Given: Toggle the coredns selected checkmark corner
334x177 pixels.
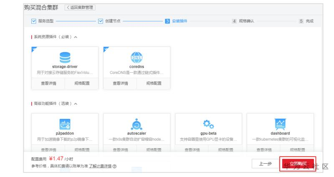Looking at the screenshot, I should pos(106,49).
